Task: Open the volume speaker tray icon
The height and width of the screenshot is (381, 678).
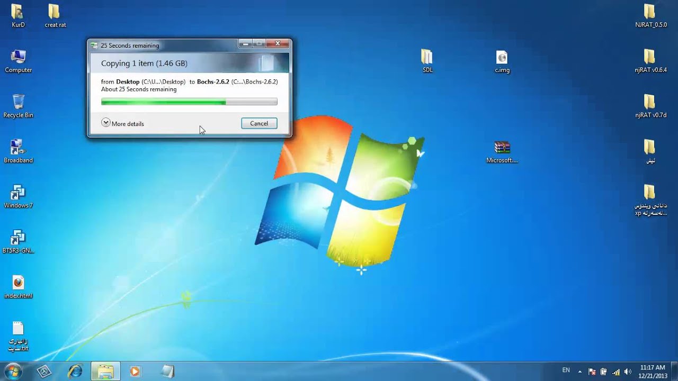Action: (628, 371)
